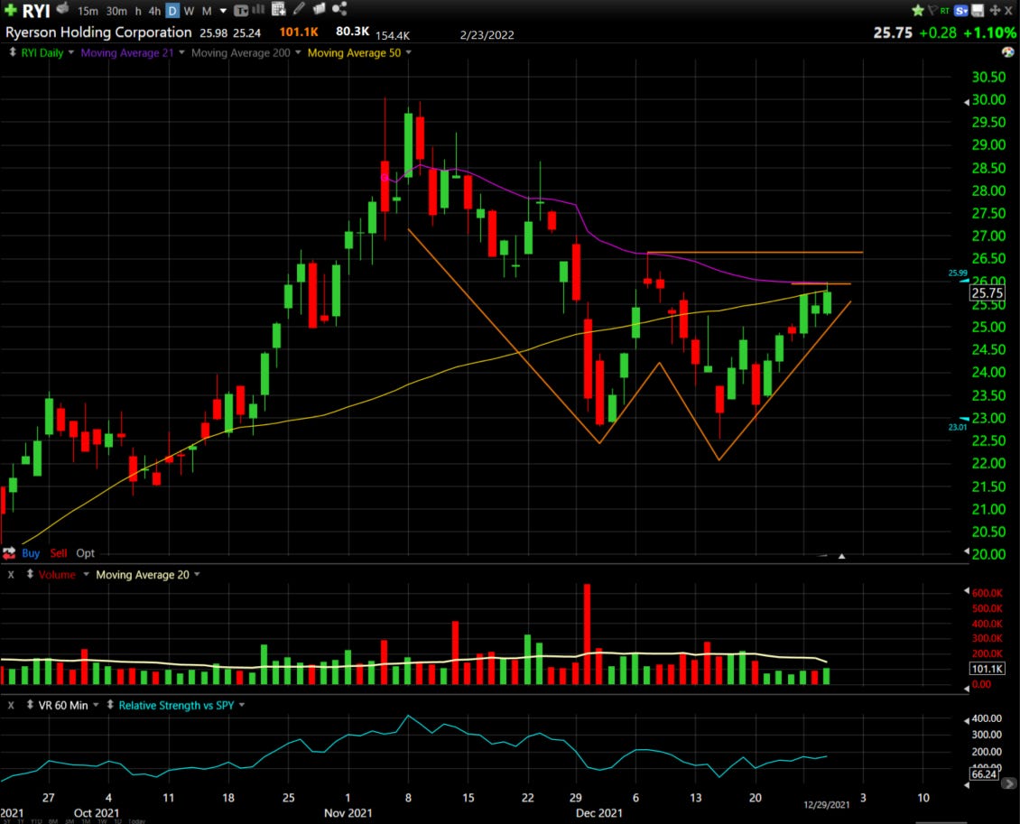Click the up-down arrow beside VR 60 Min
This screenshot has height=824, width=1020.
click(29, 705)
